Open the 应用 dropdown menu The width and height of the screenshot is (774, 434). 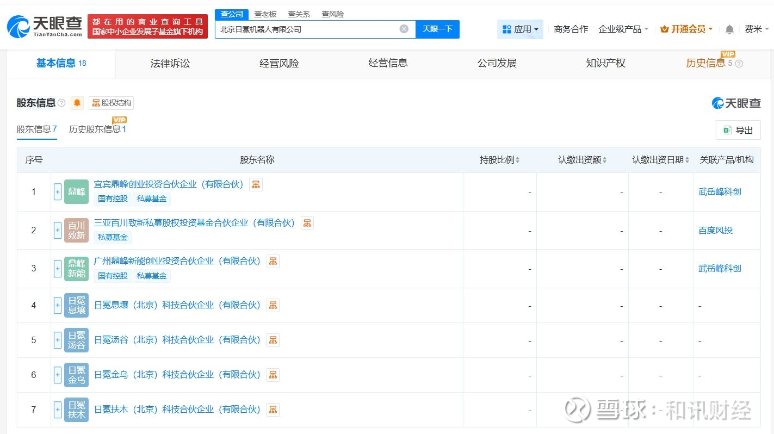520,29
